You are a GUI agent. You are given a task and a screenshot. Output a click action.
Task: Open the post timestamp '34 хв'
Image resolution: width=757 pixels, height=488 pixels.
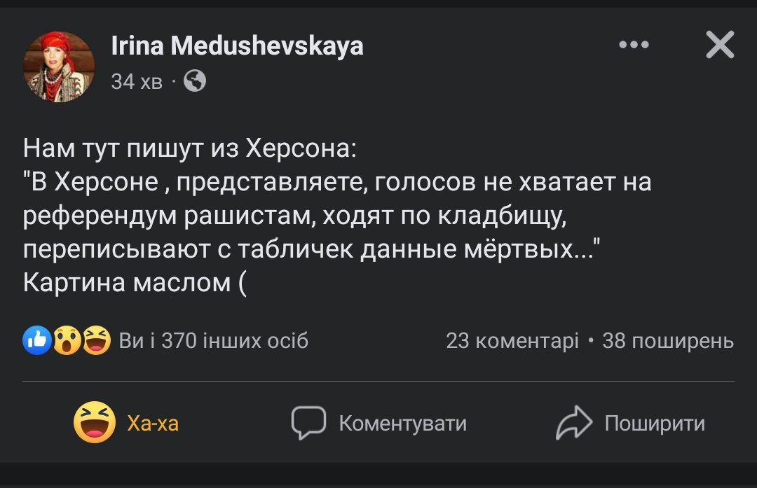(x=137, y=82)
